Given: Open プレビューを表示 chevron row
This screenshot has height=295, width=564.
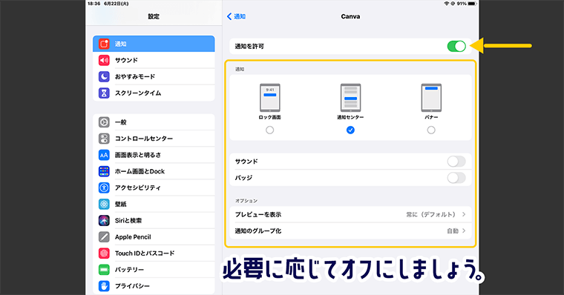Looking at the screenshot, I should (x=350, y=214).
